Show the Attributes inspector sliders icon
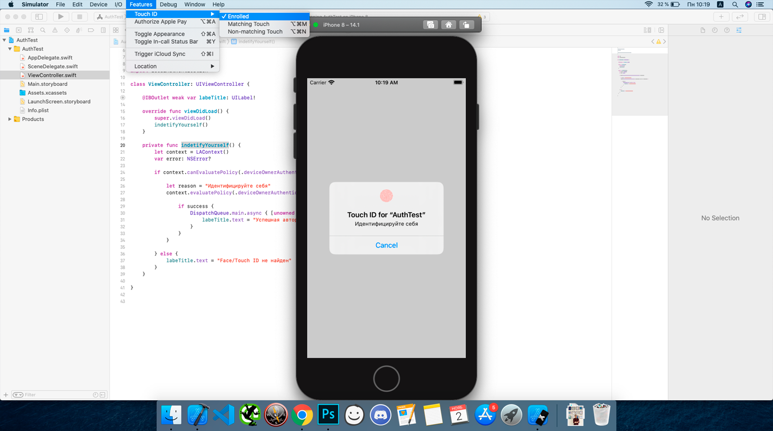Viewport: 773px width, 431px height. click(739, 30)
